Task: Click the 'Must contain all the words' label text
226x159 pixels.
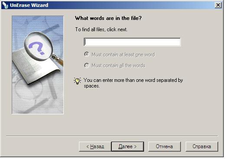Action: [118, 65]
